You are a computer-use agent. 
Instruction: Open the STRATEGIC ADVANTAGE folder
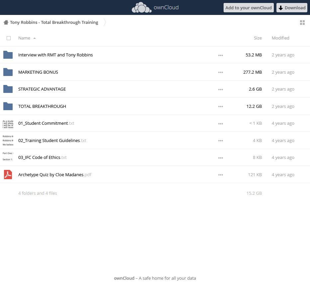pos(42,89)
